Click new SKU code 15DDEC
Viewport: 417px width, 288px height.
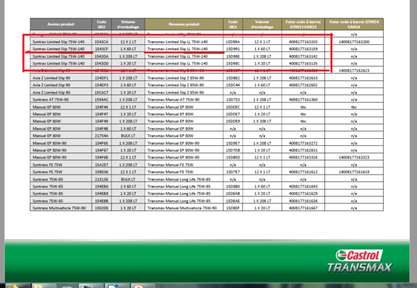[233, 107]
